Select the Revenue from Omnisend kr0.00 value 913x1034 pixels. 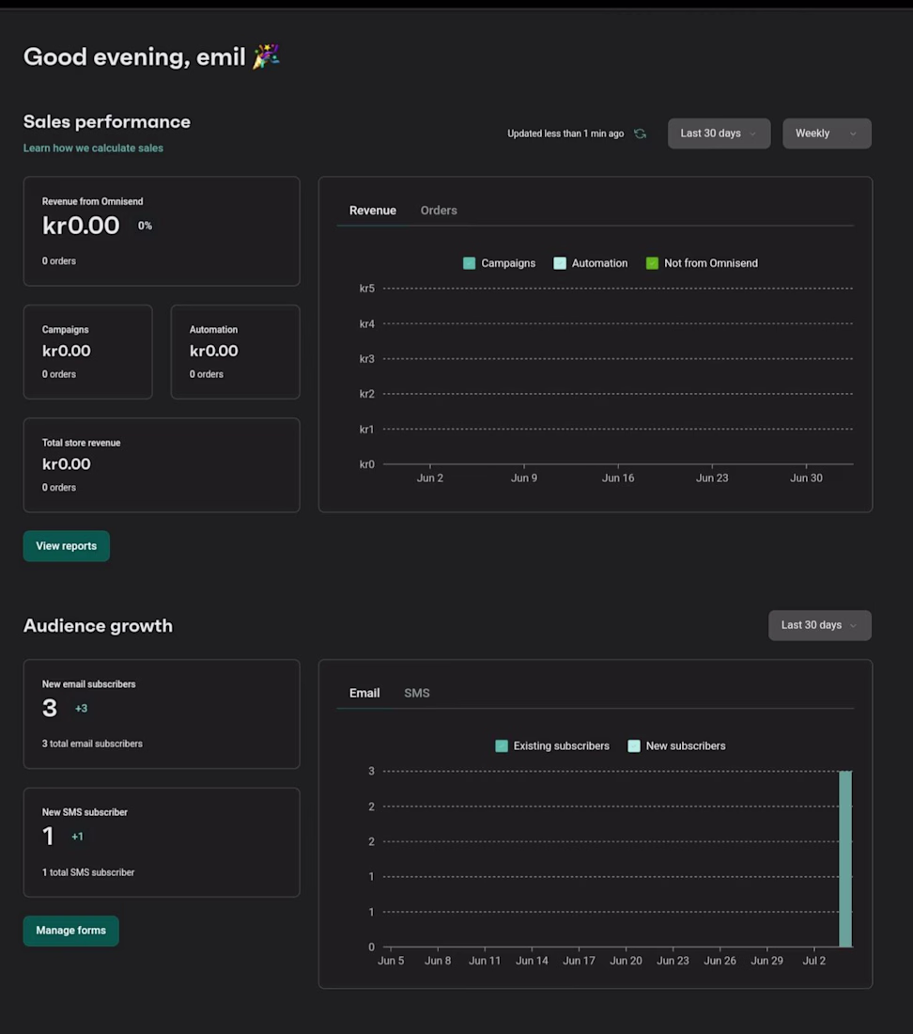(x=81, y=226)
